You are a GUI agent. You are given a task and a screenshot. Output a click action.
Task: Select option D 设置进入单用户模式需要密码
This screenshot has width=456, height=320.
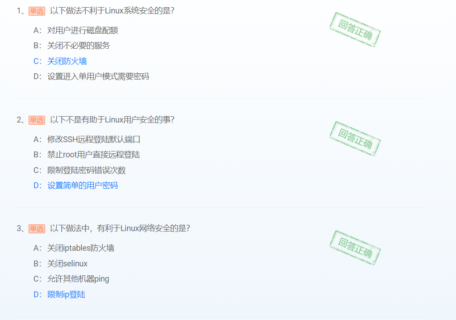91,76
